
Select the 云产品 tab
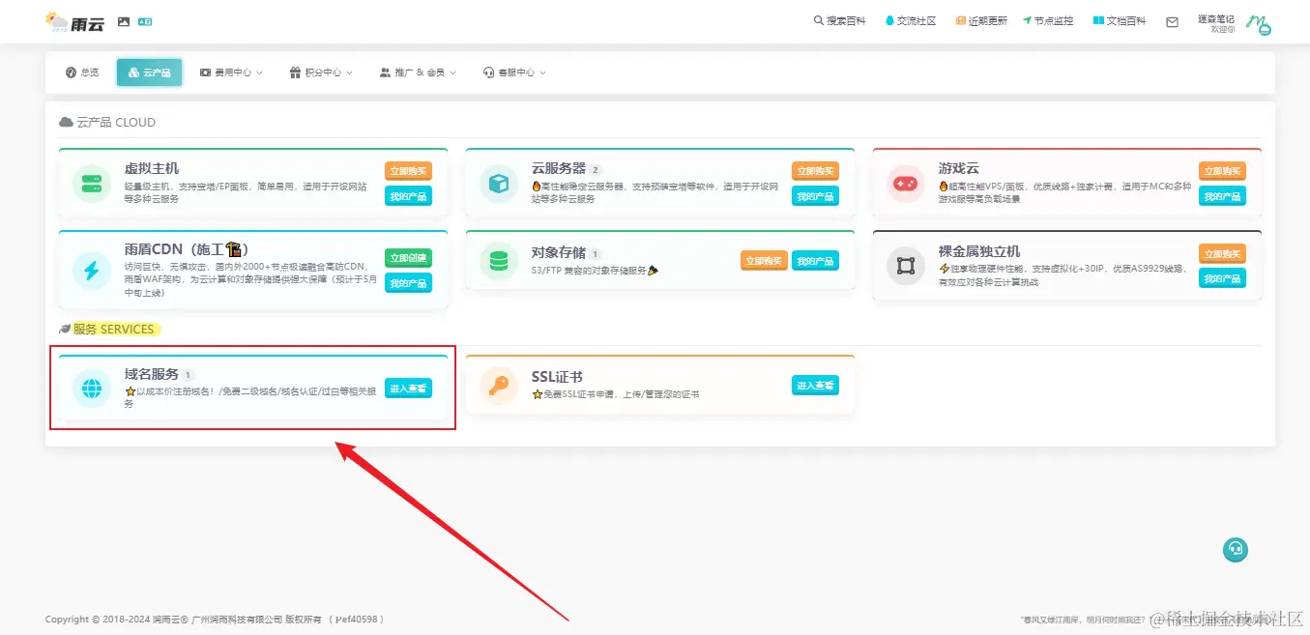coord(149,72)
